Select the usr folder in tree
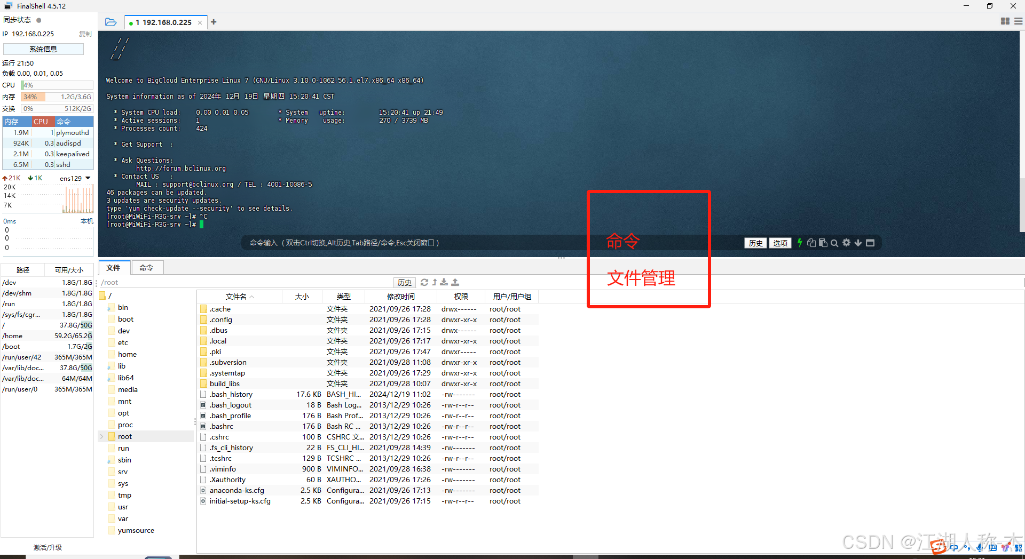The height and width of the screenshot is (559, 1025). coord(123,507)
